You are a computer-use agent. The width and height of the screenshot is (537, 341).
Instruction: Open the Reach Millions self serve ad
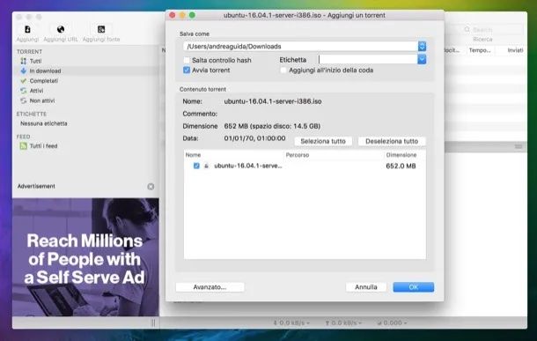tap(85, 257)
